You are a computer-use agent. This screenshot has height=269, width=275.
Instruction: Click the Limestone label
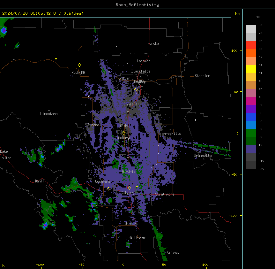pos(49,114)
